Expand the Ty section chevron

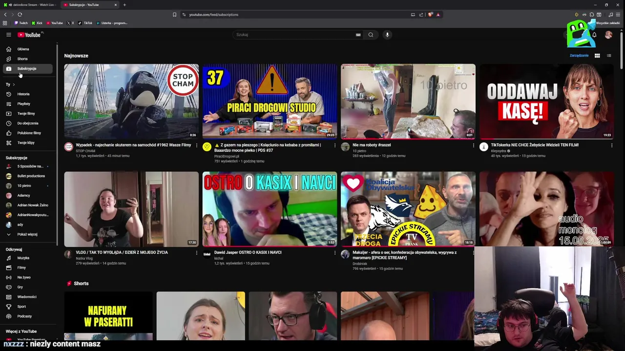[14, 85]
